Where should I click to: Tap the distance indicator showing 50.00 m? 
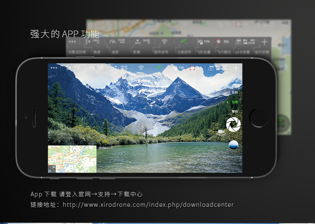(x=121, y=68)
